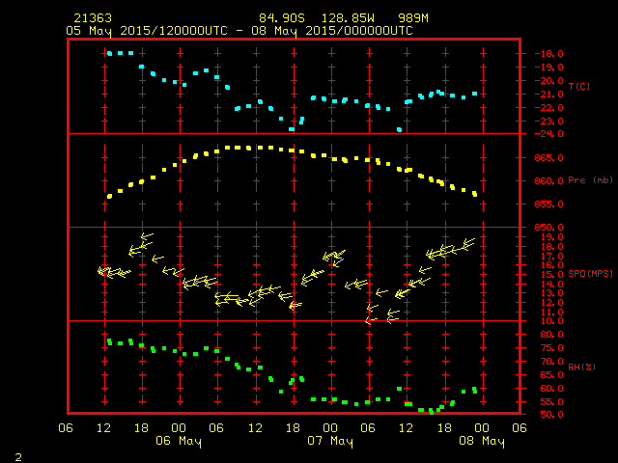Click the 860.0 pressure tick value
618x463 pixels.
(x=549, y=181)
